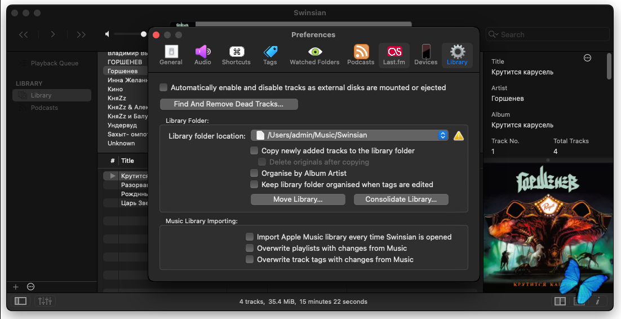
Task: Open the Podcasts preferences pane
Action: coord(361,55)
